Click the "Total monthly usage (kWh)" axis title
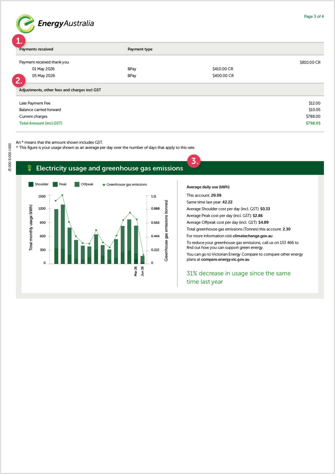335x474 pixels. (31, 227)
